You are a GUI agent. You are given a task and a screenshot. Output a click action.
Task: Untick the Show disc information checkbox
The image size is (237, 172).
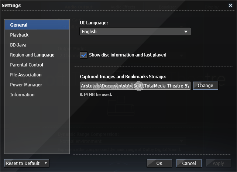[84, 55]
